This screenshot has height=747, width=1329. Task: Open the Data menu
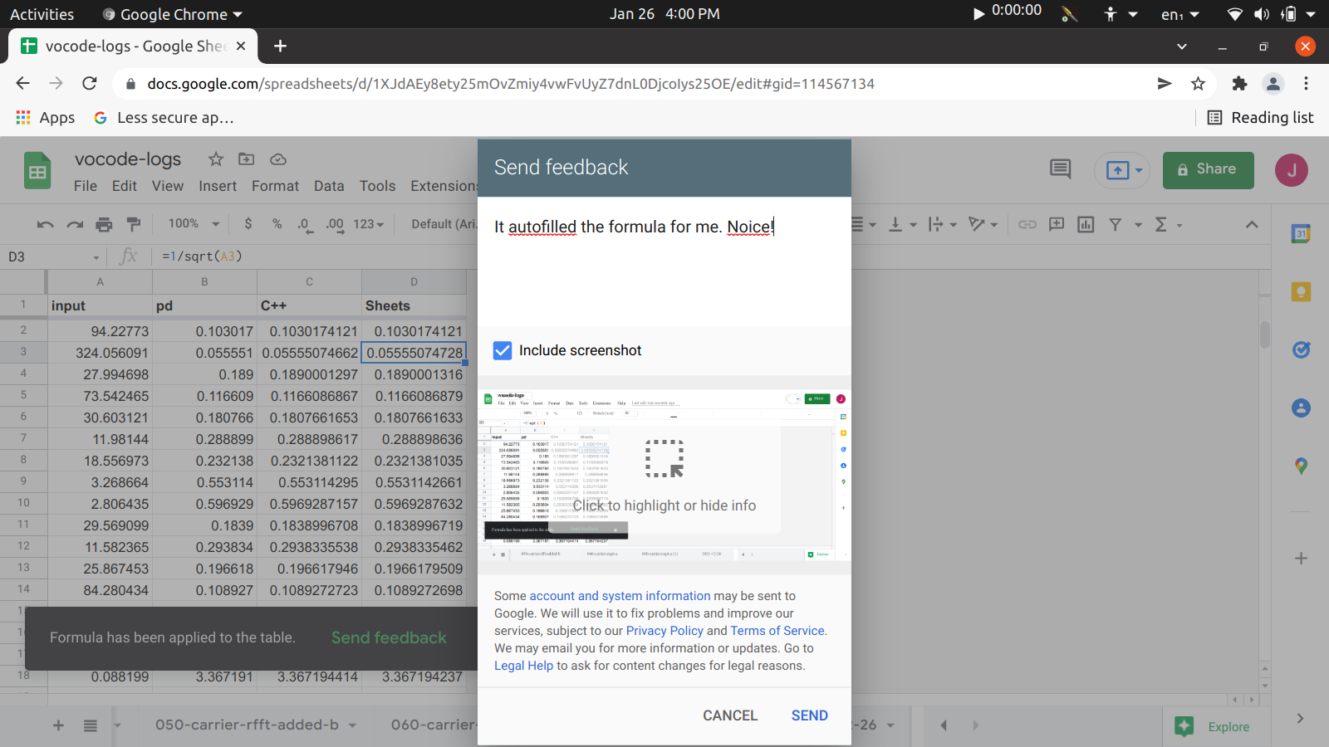329,186
